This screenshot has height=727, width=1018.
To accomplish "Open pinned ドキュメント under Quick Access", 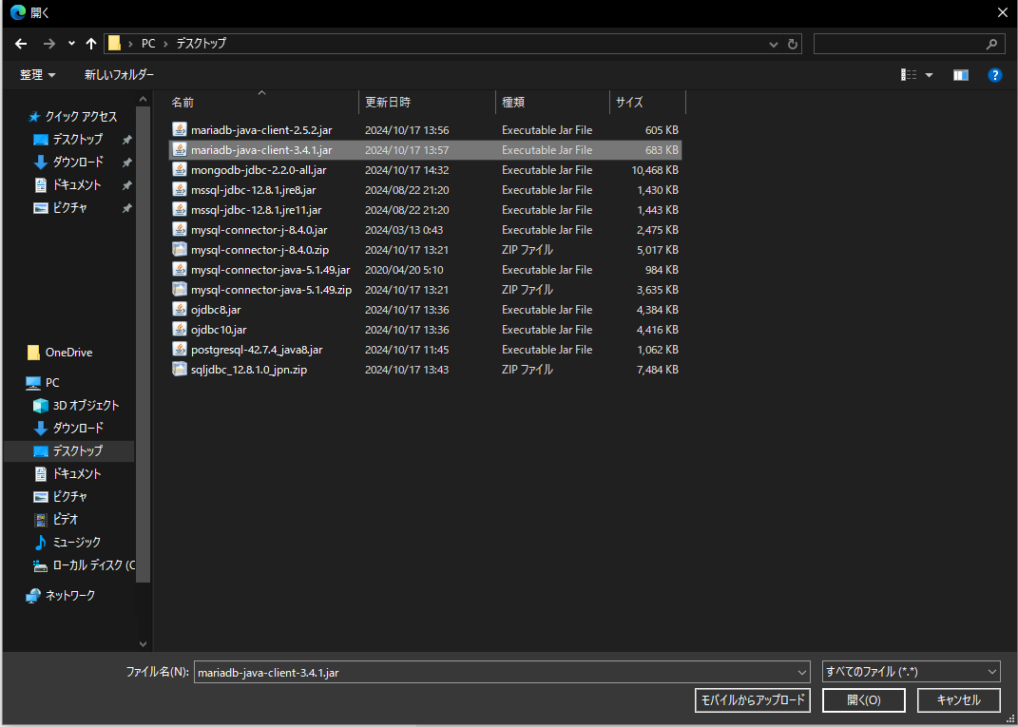I will (67, 185).
